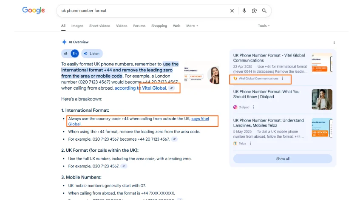Click the '3. Mobile Numbers:' heading

click(81, 177)
